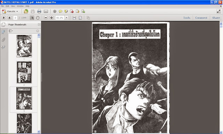Click the Create PDF icon
The height and width of the screenshot is (134, 223).
(4, 11)
